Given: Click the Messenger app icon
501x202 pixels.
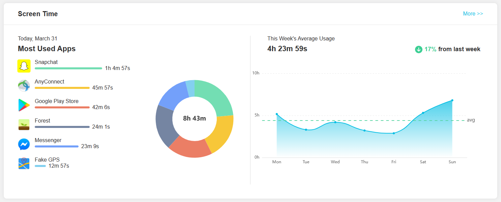Looking at the screenshot, I should (24, 144).
